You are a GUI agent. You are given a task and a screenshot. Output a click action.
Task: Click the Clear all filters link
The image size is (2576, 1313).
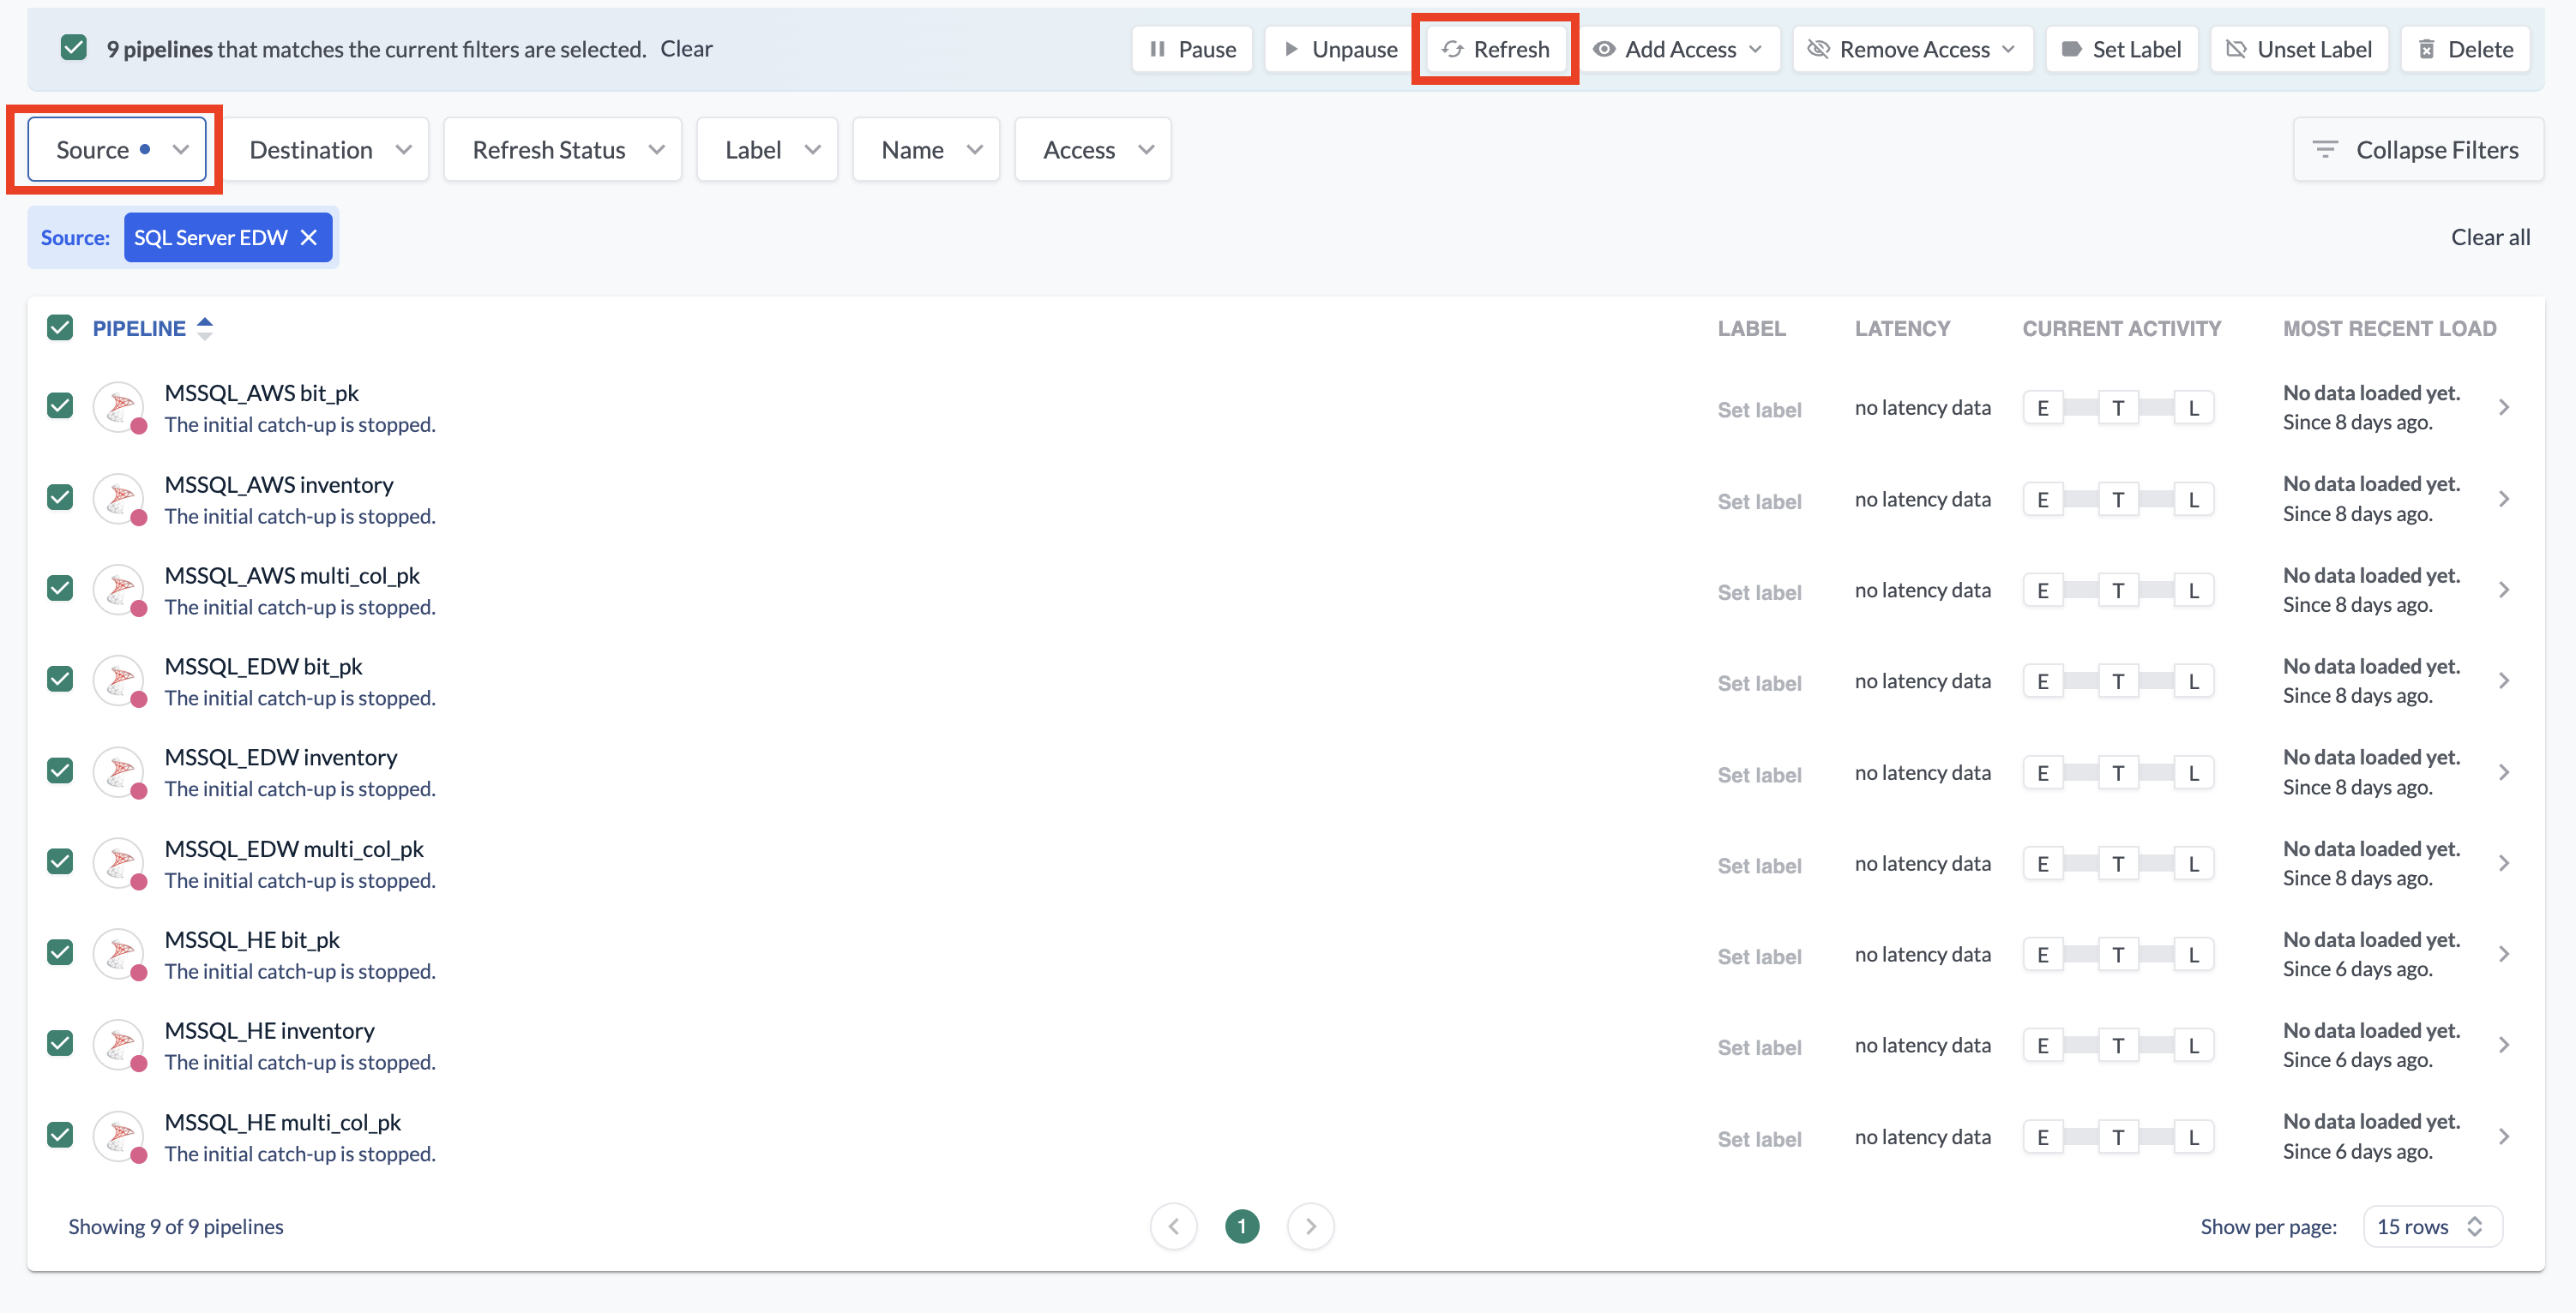coord(2489,237)
